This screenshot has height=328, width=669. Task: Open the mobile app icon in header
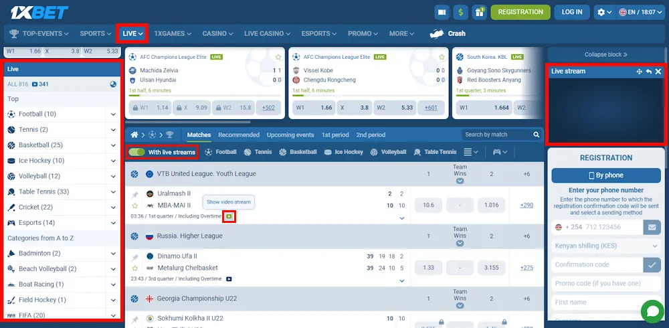tap(442, 13)
